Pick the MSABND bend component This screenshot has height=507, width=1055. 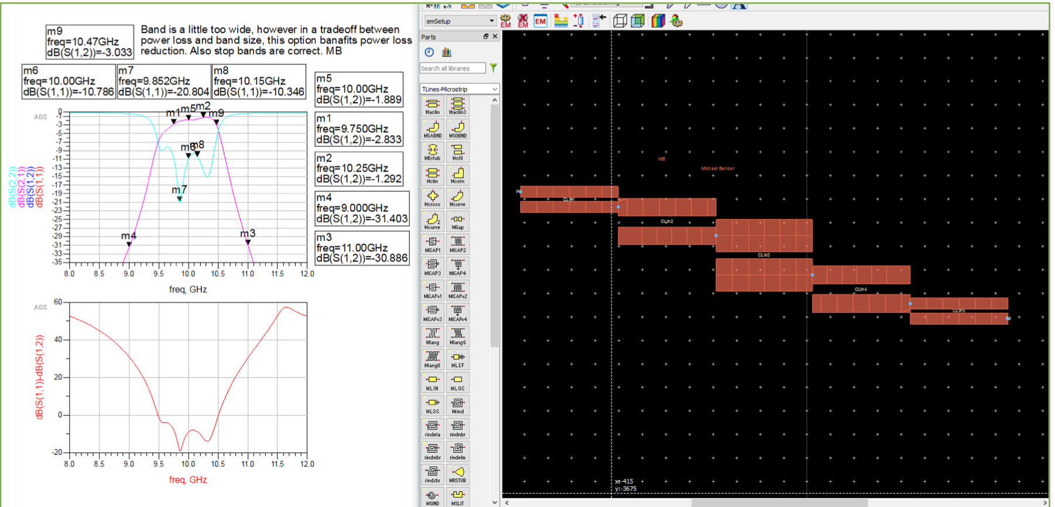[432, 129]
